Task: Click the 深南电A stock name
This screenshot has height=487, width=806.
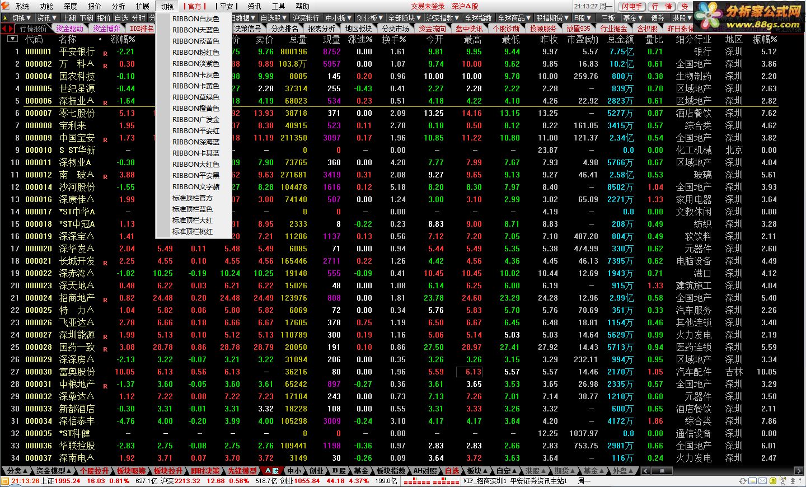Action: coord(77,458)
